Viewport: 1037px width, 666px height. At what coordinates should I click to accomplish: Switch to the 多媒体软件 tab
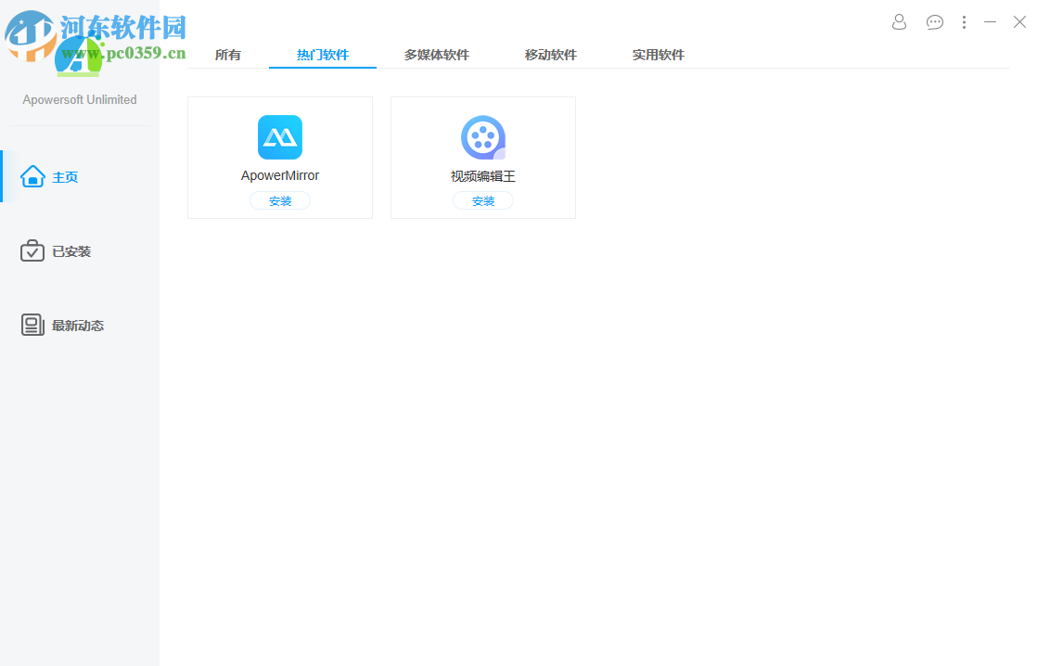tap(436, 55)
